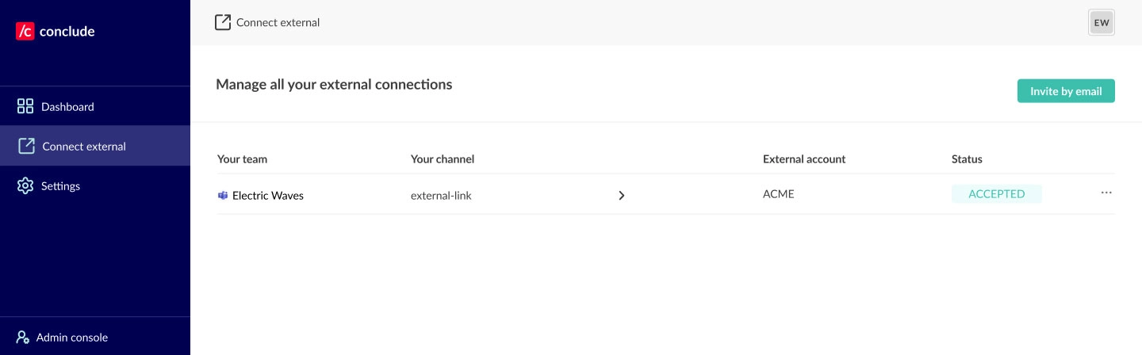Click the Connect external icon in top header
The image size is (1142, 355).
pos(223,22)
